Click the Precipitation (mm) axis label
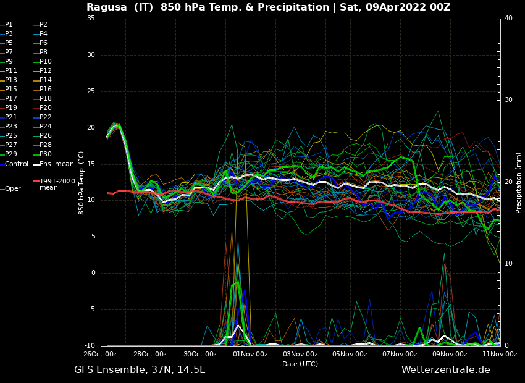The height and width of the screenshot is (383, 525). click(519, 183)
